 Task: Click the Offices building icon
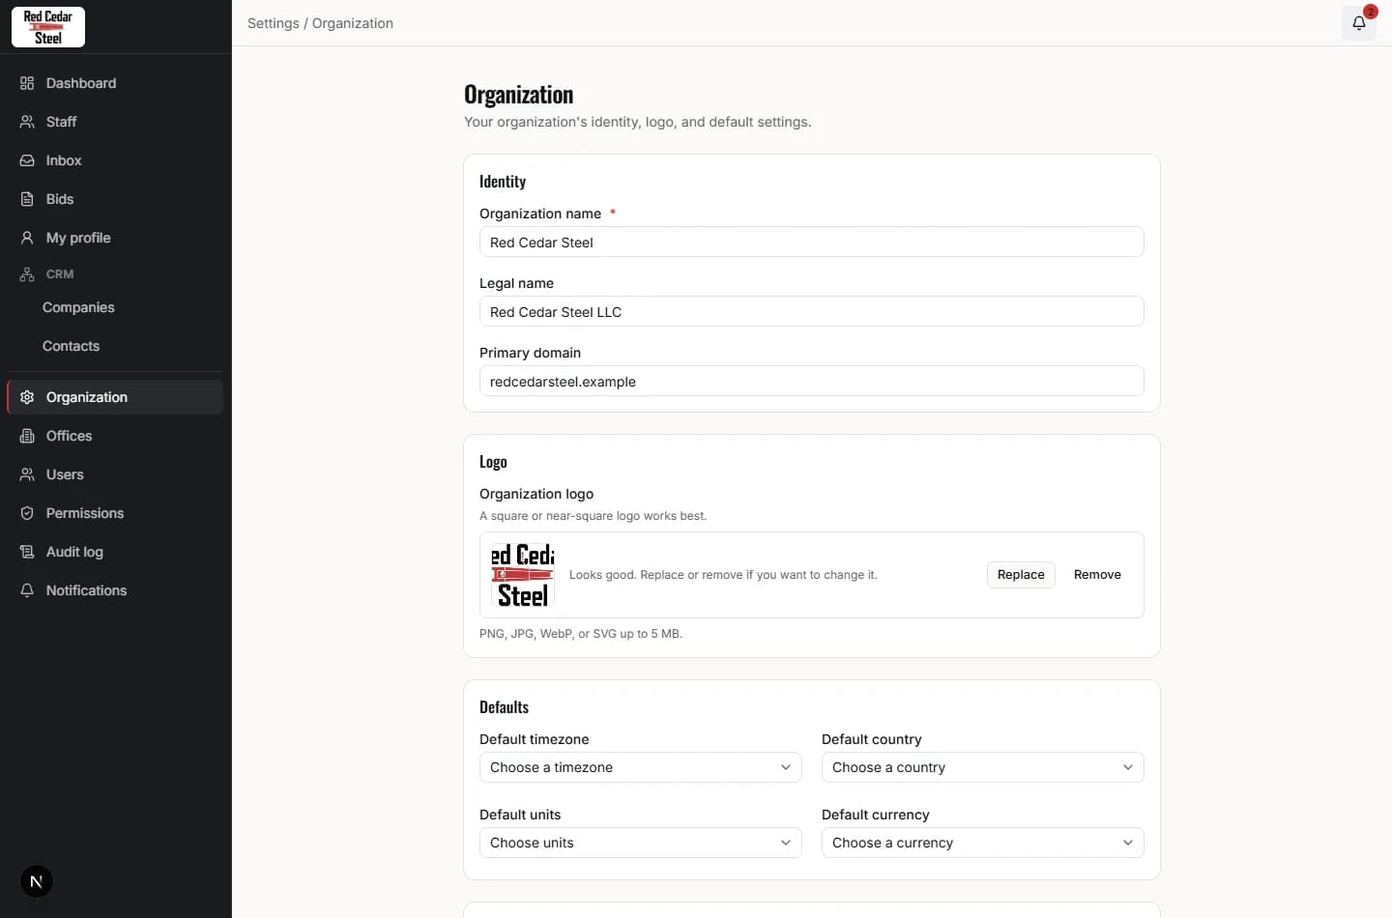[x=27, y=436]
